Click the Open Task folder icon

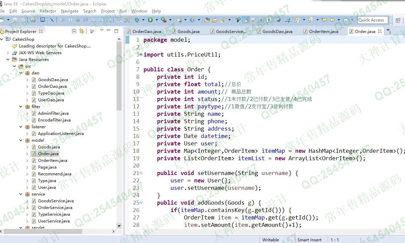215,20
